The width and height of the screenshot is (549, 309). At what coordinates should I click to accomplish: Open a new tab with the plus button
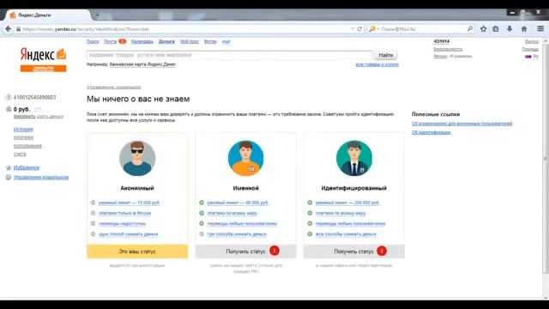point(98,15)
